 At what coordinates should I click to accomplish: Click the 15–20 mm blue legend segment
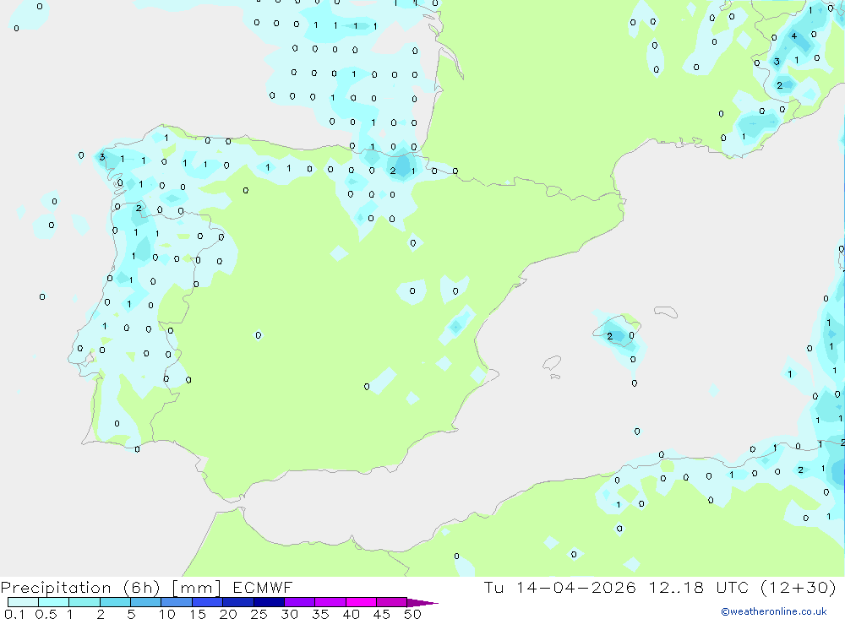208,602
